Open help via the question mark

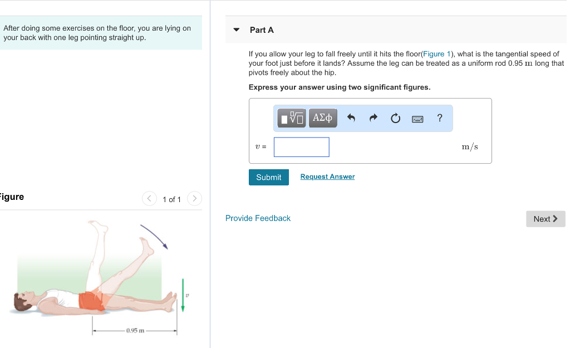coord(440,118)
